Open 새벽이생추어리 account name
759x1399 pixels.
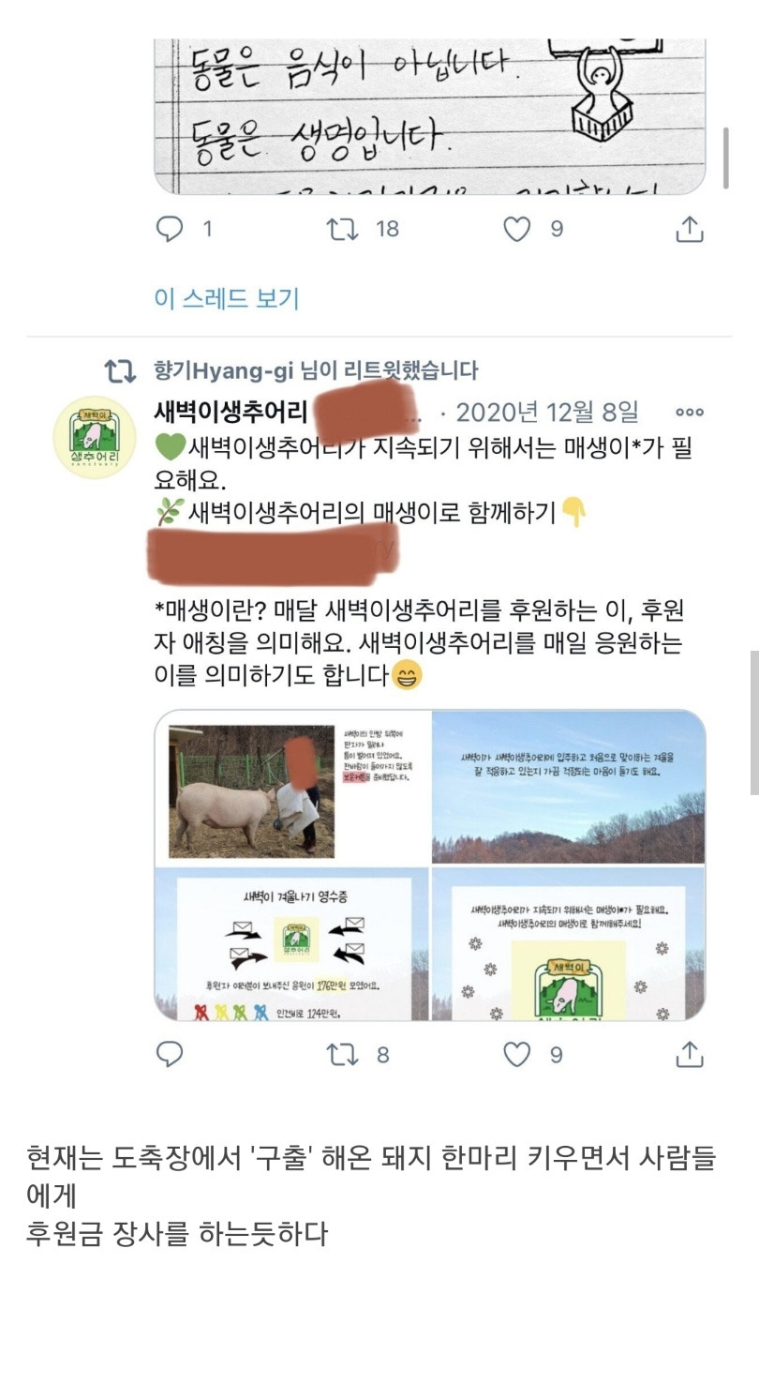(x=231, y=412)
